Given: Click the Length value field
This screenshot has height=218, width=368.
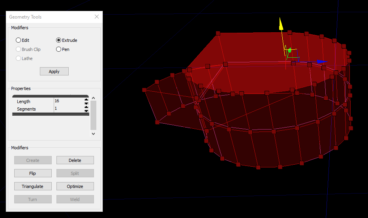Looking at the screenshot, I should tap(68, 101).
